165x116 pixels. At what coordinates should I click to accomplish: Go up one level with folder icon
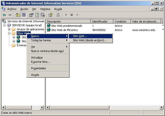pyautogui.click(x=18, y=15)
